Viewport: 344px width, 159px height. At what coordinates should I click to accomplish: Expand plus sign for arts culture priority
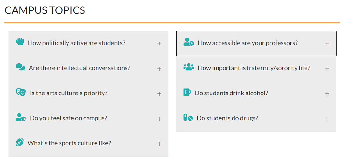coord(159,94)
